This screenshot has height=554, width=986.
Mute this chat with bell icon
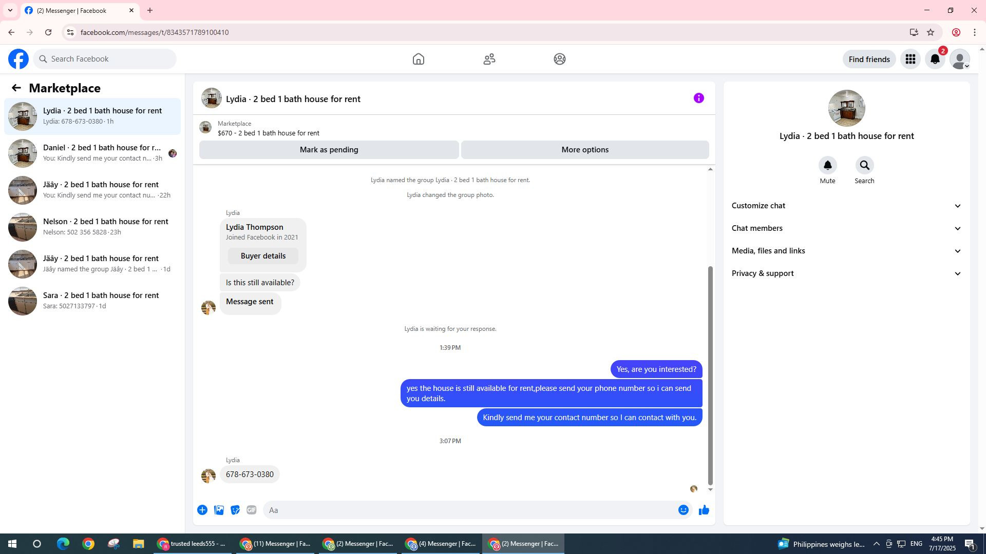point(827,166)
